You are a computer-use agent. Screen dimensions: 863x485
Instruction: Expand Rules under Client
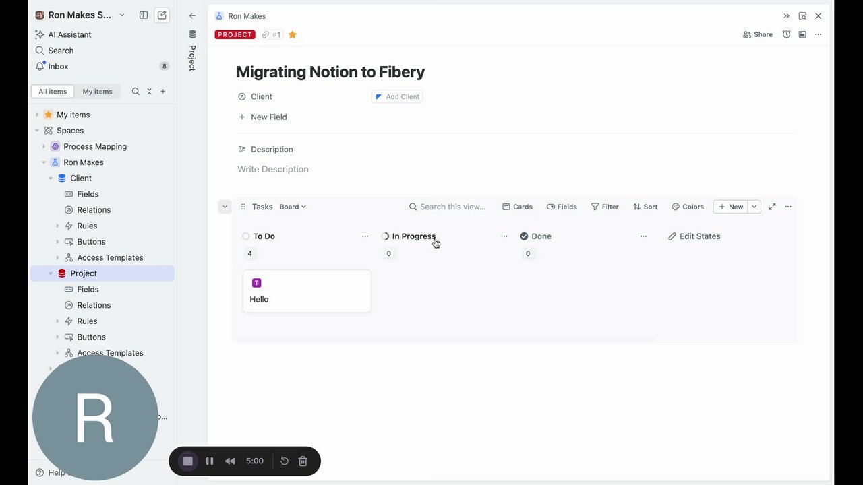(x=57, y=226)
